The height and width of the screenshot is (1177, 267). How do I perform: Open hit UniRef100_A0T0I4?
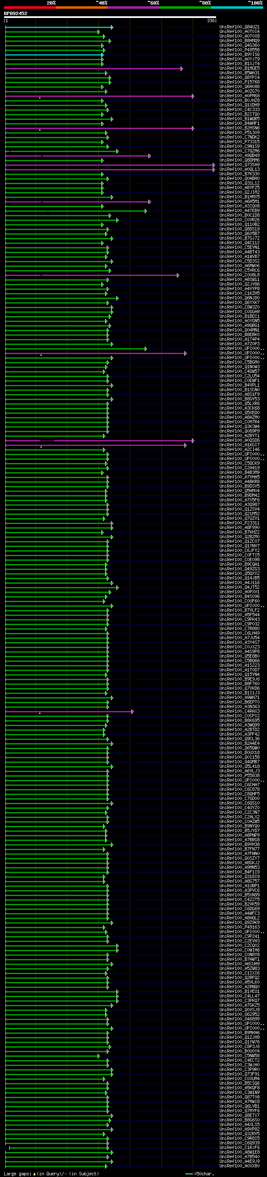239,32
